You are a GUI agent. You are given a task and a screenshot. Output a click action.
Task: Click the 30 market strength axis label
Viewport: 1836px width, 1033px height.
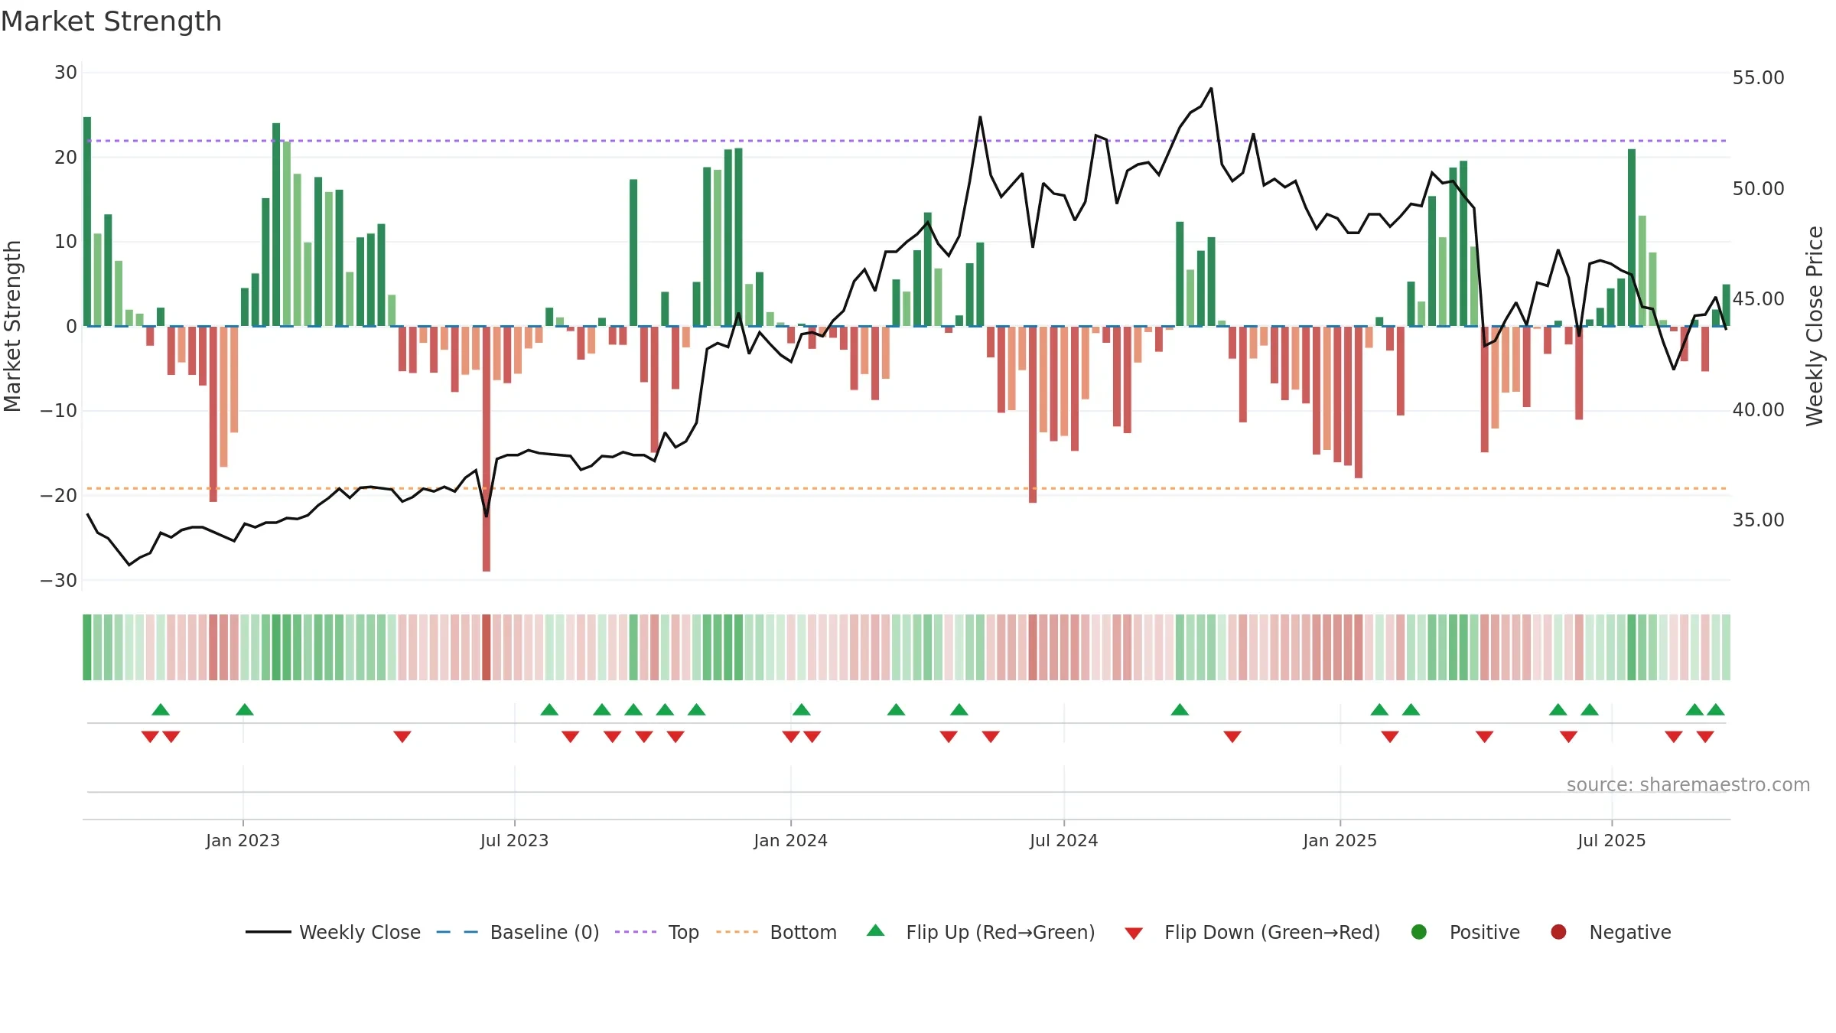[x=66, y=73]
